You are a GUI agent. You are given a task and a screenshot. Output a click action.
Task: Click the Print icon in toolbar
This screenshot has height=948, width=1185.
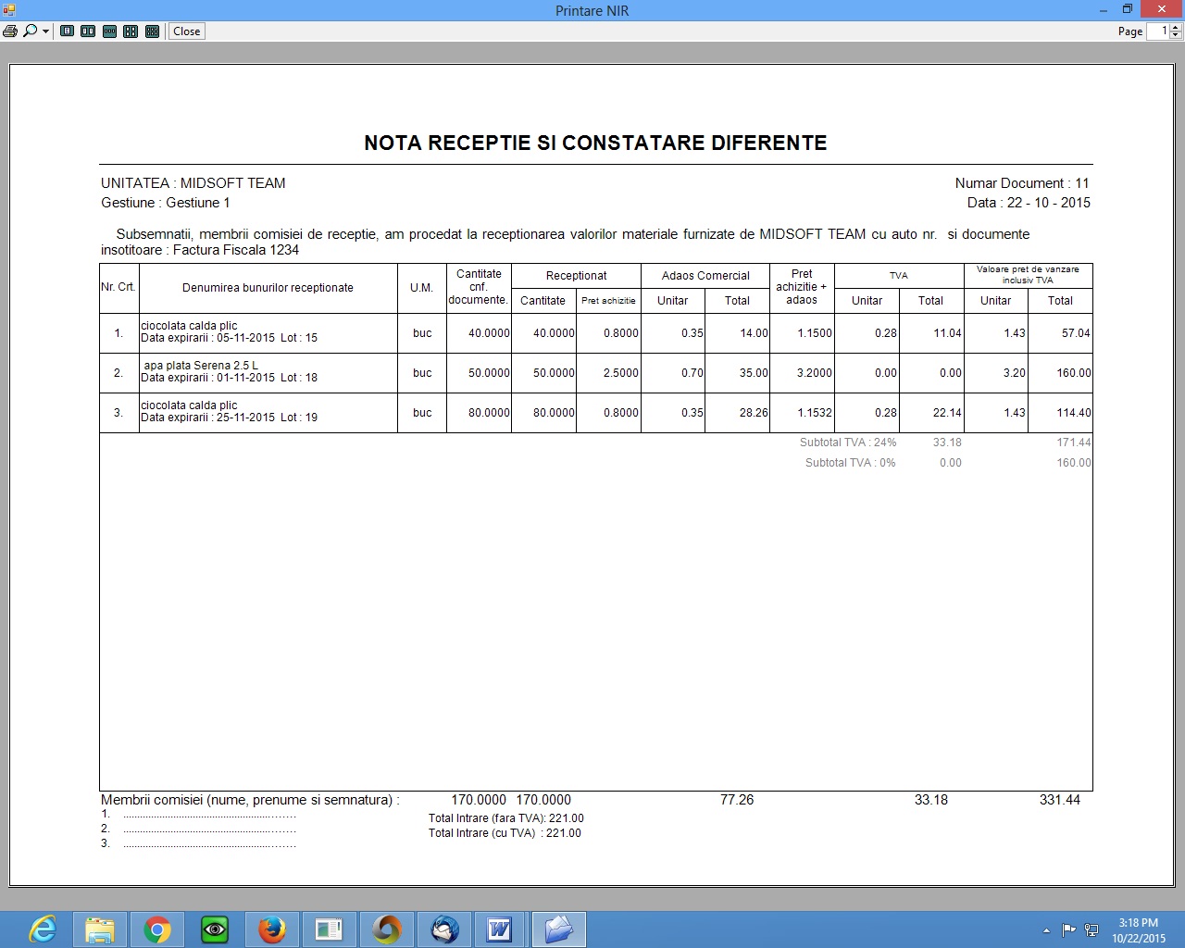point(10,31)
